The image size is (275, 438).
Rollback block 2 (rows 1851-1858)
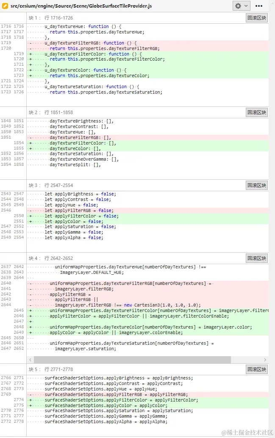[x=257, y=112]
